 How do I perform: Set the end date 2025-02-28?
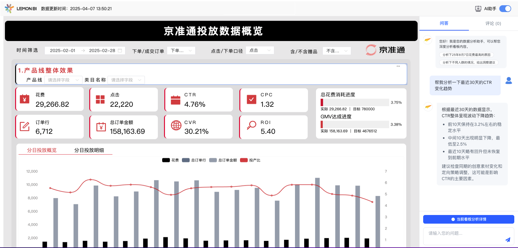click(102, 50)
